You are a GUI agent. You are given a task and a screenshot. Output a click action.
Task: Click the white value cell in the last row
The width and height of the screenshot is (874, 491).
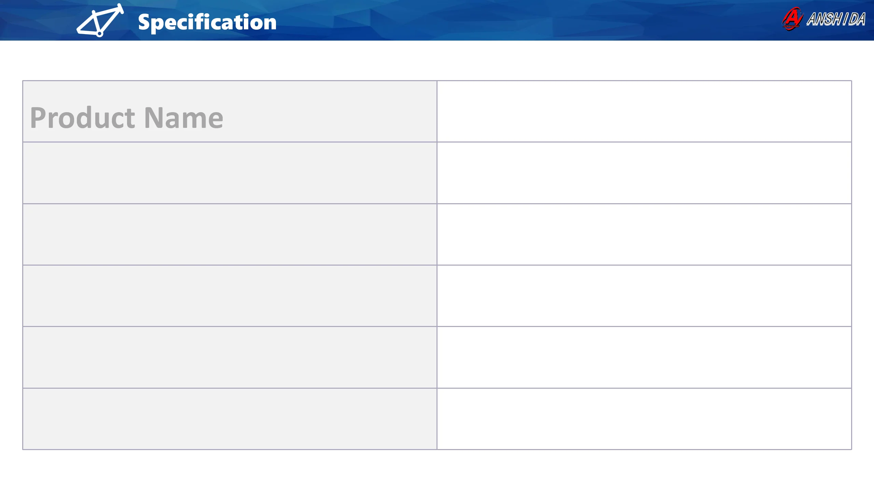coord(644,419)
